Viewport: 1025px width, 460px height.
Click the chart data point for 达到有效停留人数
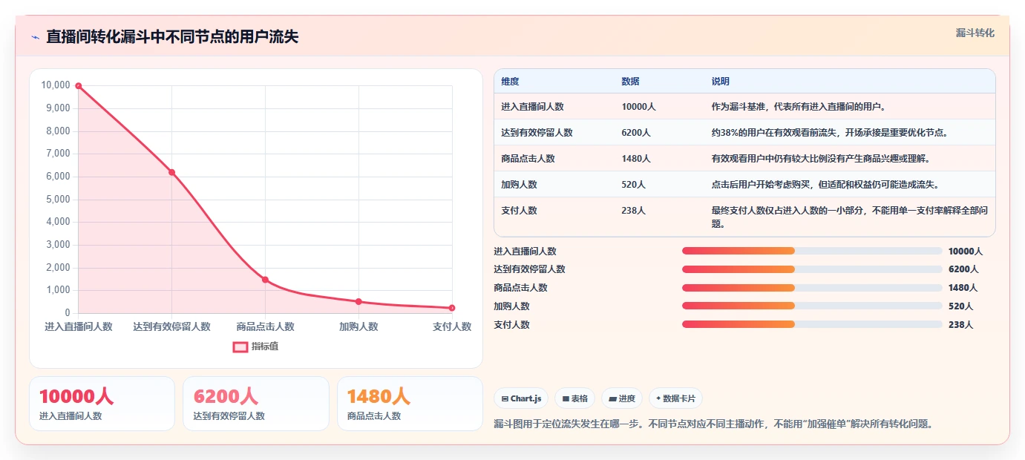click(x=171, y=172)
